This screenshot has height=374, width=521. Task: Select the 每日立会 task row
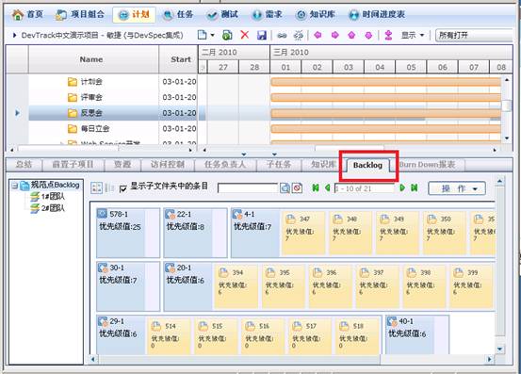tap(113, 128)
